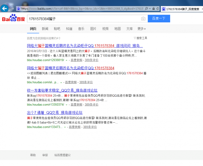Image resolution: width=203 pixels, height=166 pixels.
Task: Reload the page with the refresh icon
Action: click(158, 8)
